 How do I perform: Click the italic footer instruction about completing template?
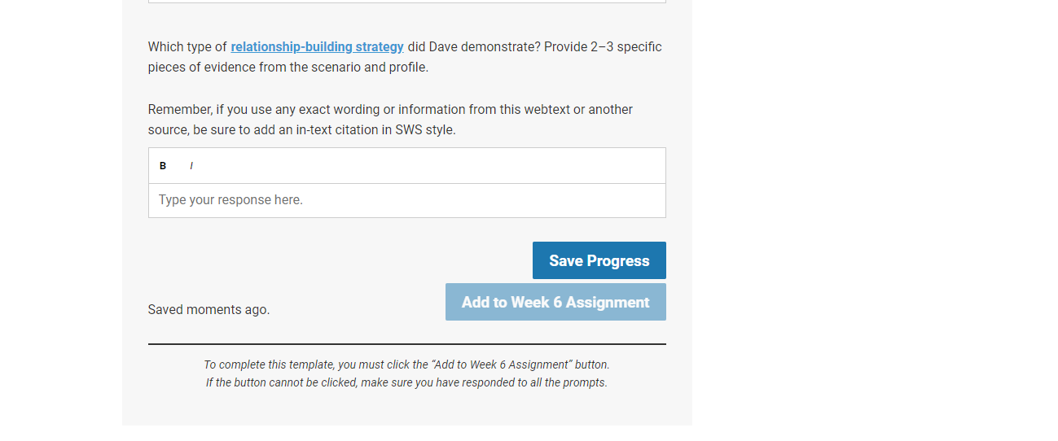(x=406, y=365)
